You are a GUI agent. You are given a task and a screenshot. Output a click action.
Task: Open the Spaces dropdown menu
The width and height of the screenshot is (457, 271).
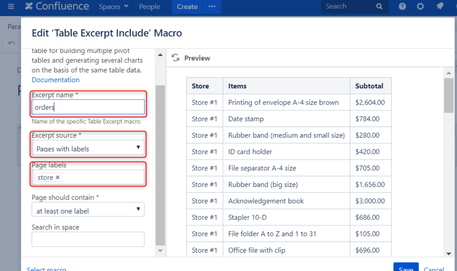113,6
